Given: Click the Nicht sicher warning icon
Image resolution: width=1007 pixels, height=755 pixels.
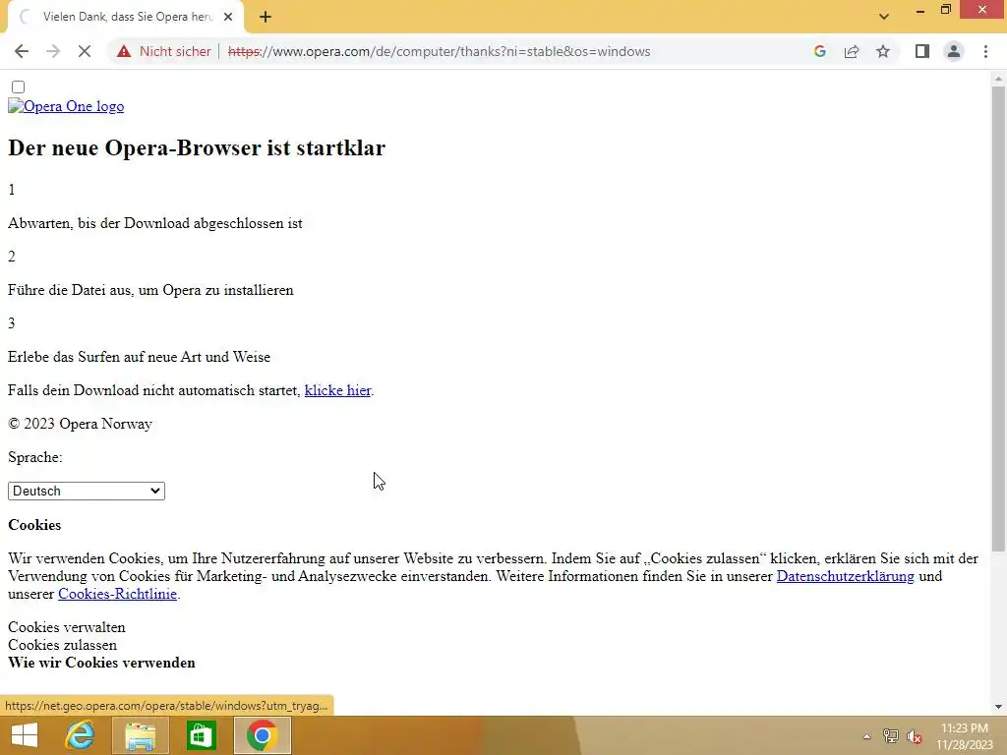Looking at the screenshot, I should 124,51.
